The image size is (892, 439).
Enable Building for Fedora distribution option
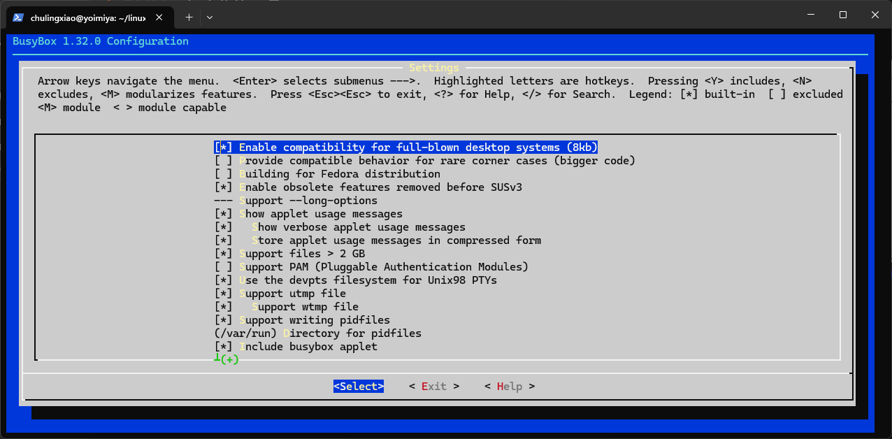pos(327,174)
